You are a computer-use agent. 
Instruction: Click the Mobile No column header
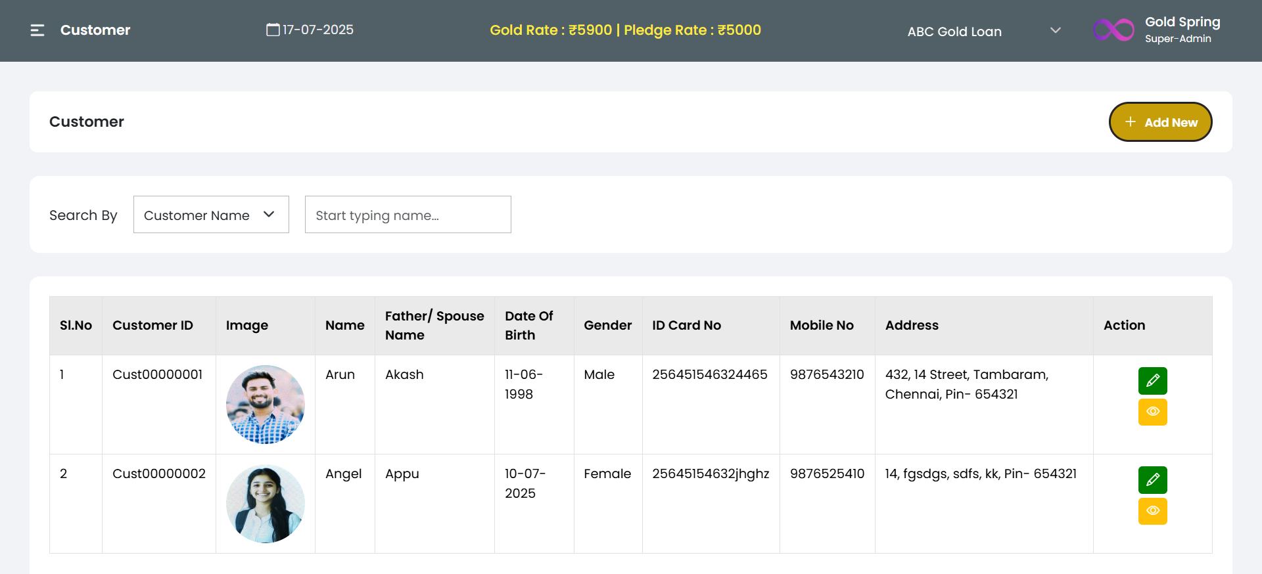click(x=828, y=326)
